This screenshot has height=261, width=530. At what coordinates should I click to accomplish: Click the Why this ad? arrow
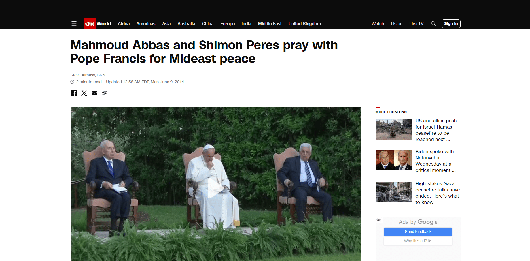(430, 241)
